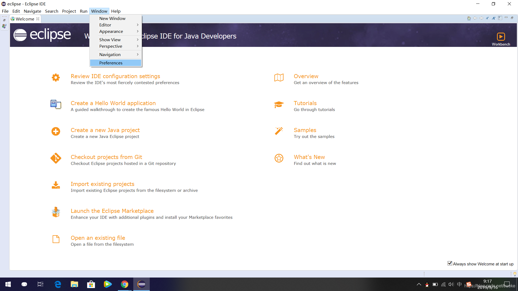This screenshot has height=291, width=518.
Task: Open Microsoft Edge from the taskbar
Action: (58, 284)
